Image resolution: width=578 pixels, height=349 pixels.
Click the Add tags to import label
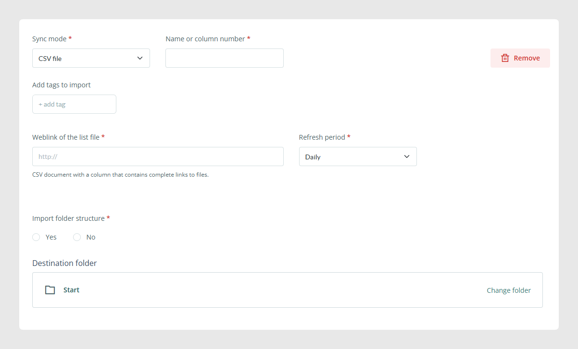[62, 85]
